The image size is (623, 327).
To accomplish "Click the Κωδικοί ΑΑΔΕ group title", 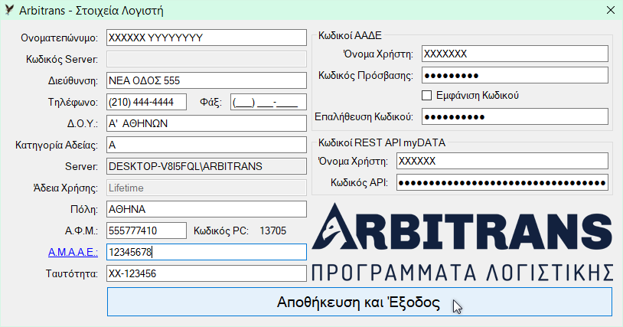I will pos(350,35).
